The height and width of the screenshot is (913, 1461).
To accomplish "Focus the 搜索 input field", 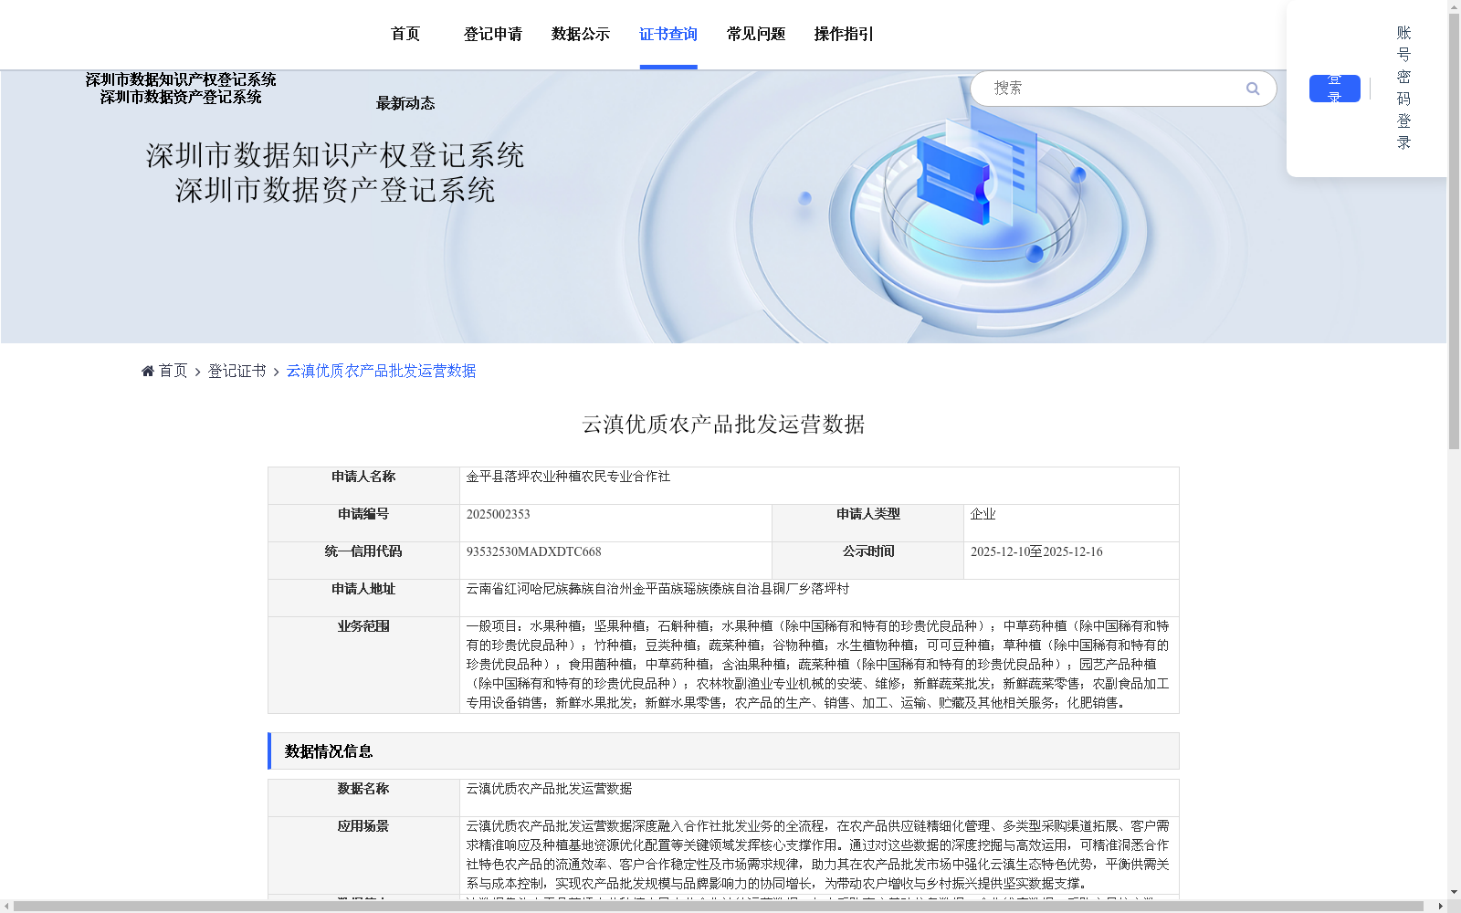I will point(1114,89).
